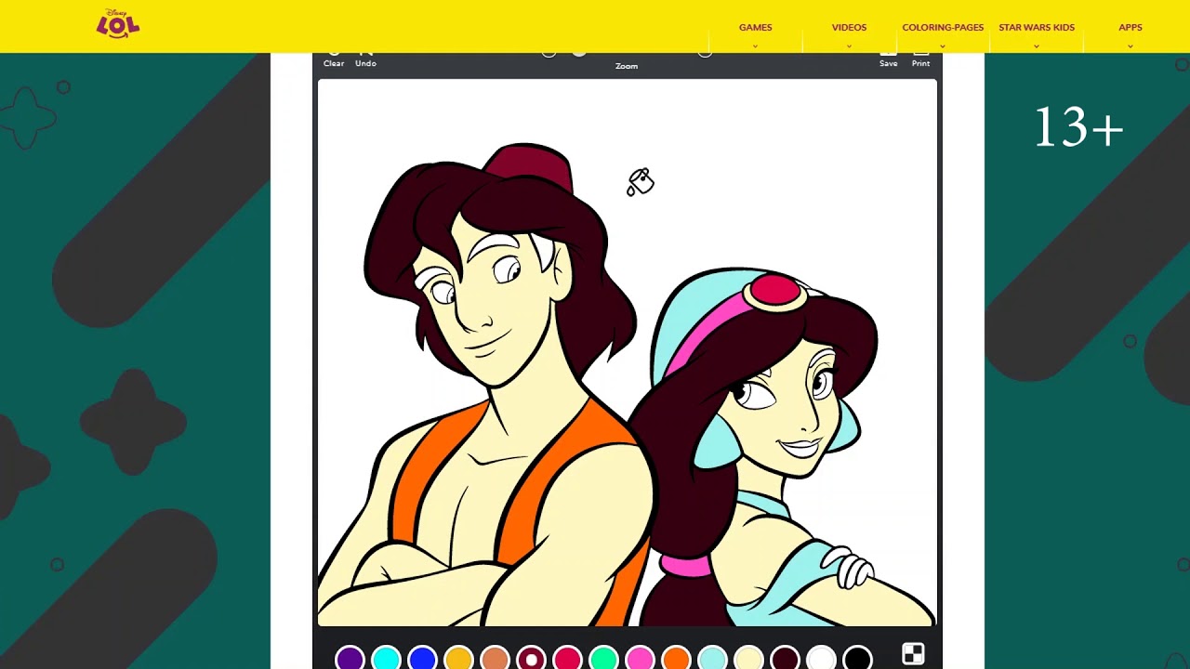Viewport: 1190px width, 669px height.
Task: Open the COLORING-PAGES menu
Action: [x=943, y=27]
